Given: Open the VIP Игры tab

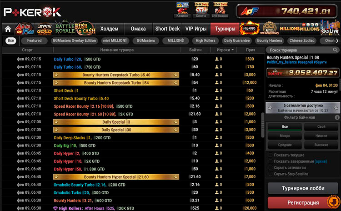Looking at the screenshot, I should (x=196, y=29).
